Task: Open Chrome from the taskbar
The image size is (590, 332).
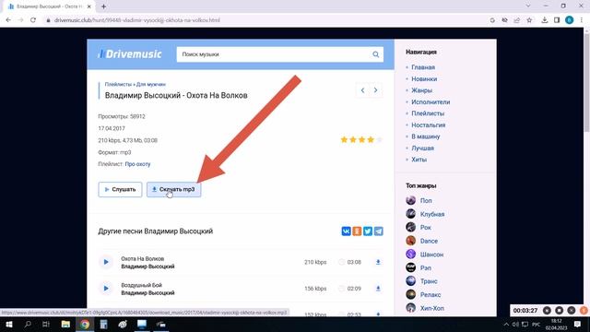Action: pos(85,324)
